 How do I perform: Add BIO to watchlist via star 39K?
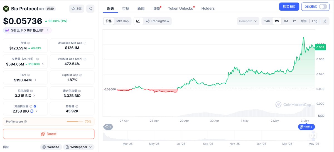tap(77, 9)
